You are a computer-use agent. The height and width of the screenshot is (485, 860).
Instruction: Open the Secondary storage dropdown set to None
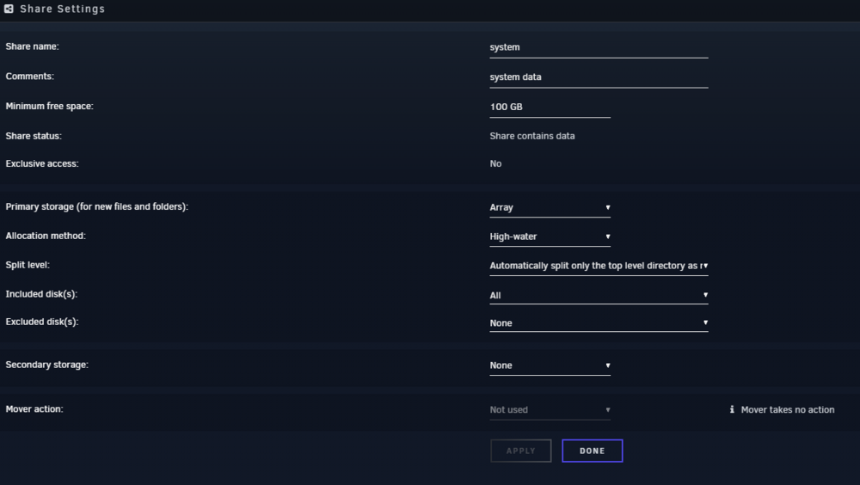[x=550, y=365]
